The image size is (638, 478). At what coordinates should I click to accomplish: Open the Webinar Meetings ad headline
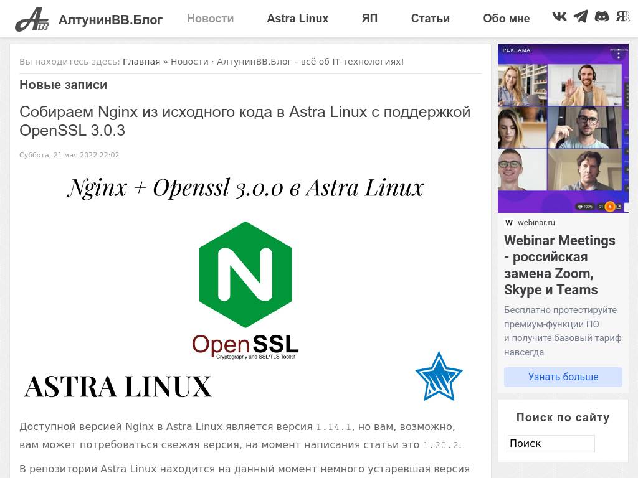559,265
